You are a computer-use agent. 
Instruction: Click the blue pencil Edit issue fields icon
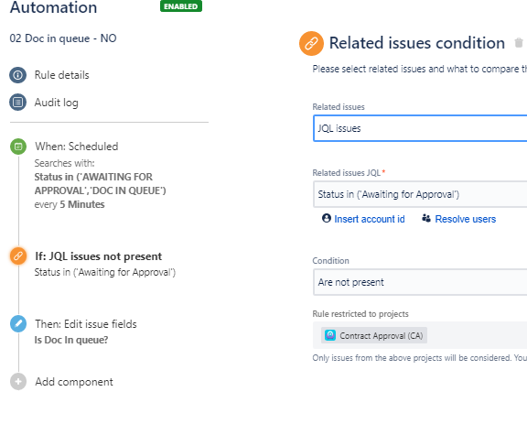(x=18, y=323)
